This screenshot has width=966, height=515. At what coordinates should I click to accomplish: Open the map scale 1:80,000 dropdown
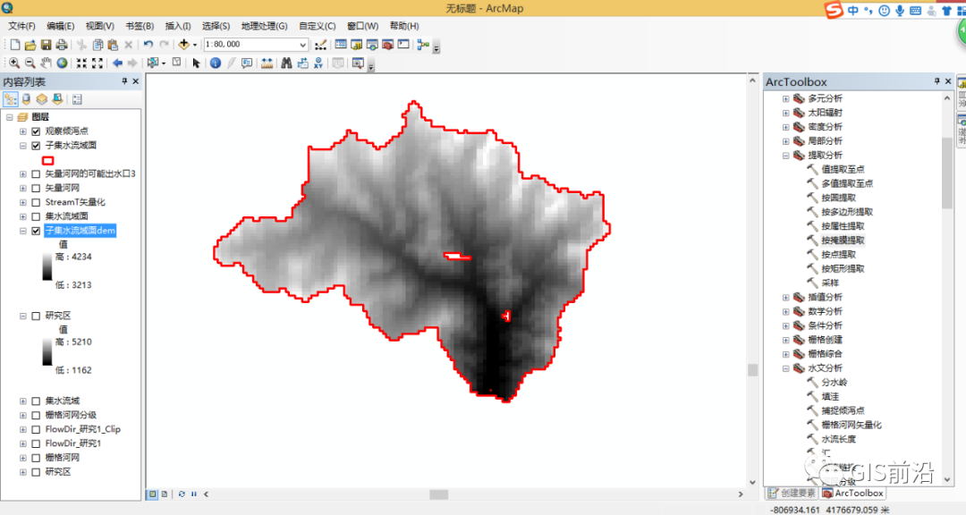coord(302,45)
